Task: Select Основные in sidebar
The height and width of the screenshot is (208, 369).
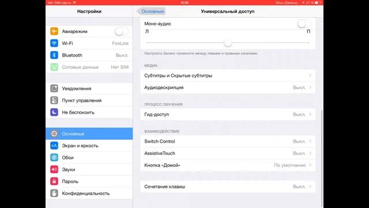Action: [x=89, y=133]
